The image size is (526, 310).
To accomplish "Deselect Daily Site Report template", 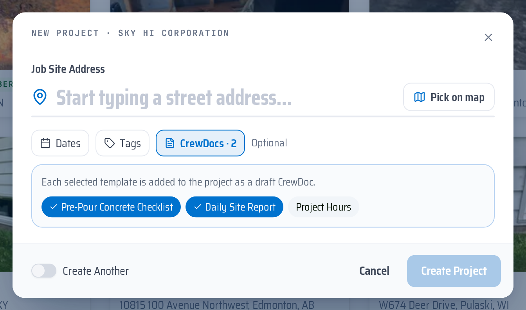I will tap(234, 207).
